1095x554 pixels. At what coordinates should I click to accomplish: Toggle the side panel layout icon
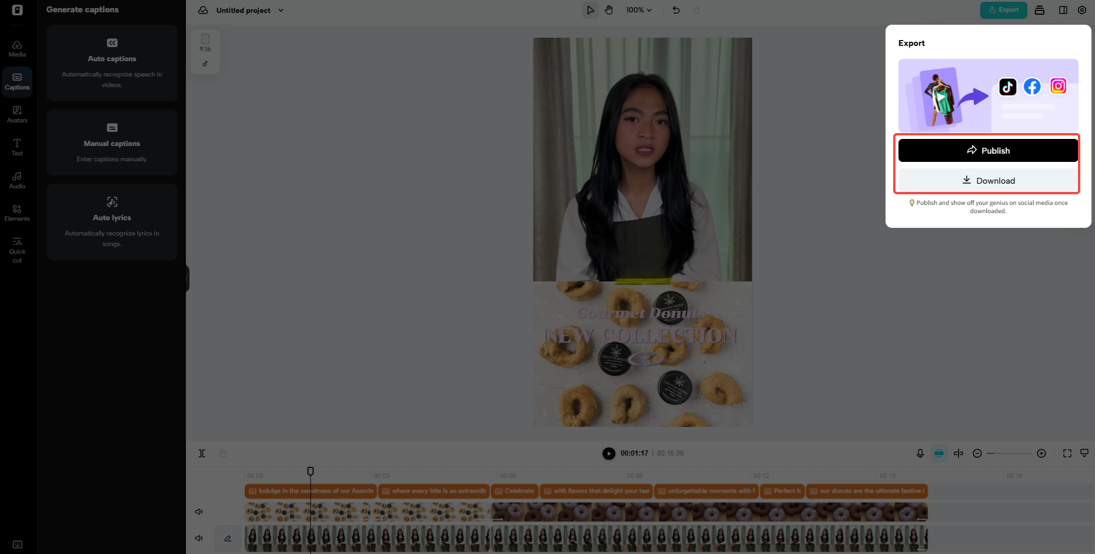(1063, 10)
